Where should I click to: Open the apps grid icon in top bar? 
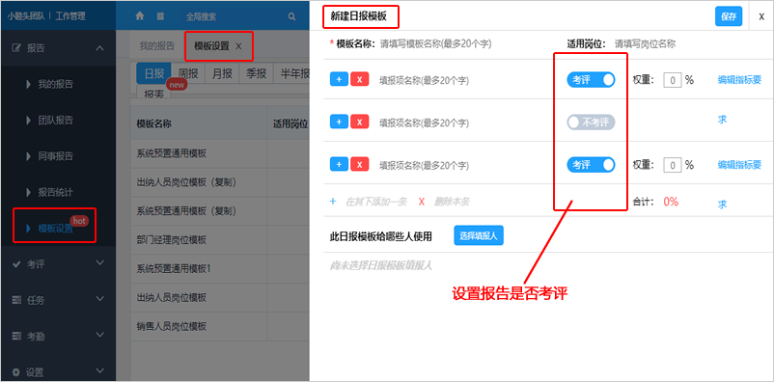point(160,16)
